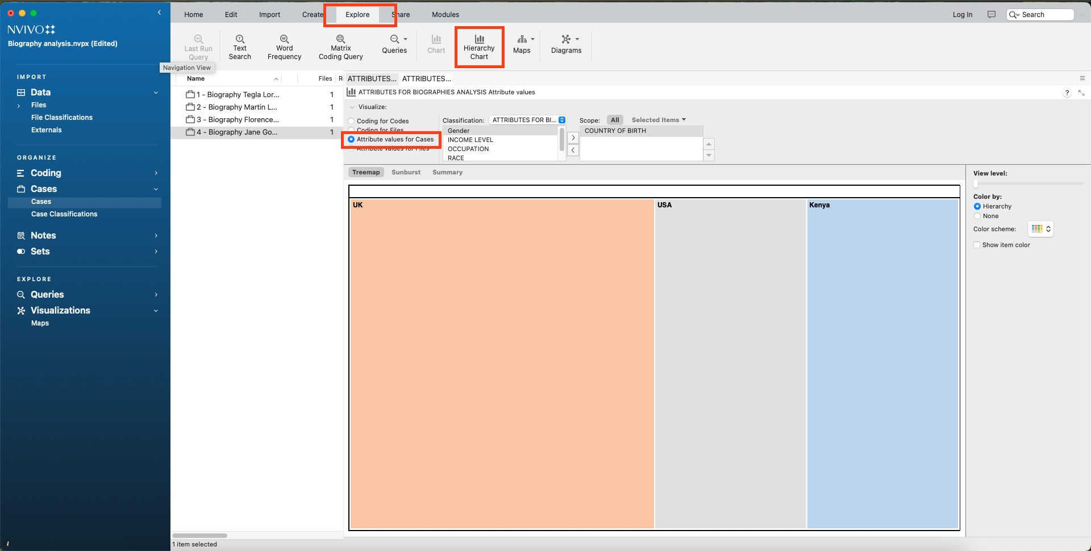Open the Maps toolbar icon
Screen dimensions: 1091x551
point(522,44)
